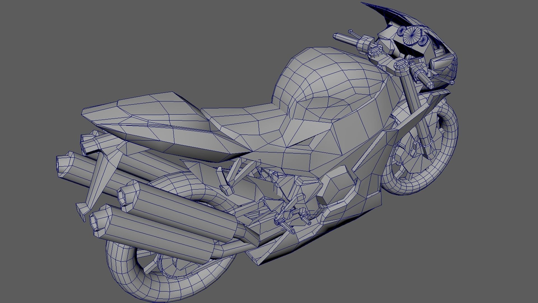Select the left handlebar grip
Screen dimensions: 538x303
coord(345,39)
